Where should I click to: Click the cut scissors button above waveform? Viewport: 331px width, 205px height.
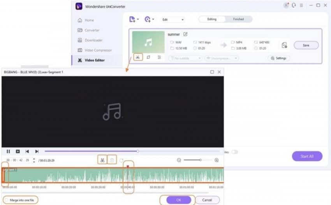tap(102, 160)
